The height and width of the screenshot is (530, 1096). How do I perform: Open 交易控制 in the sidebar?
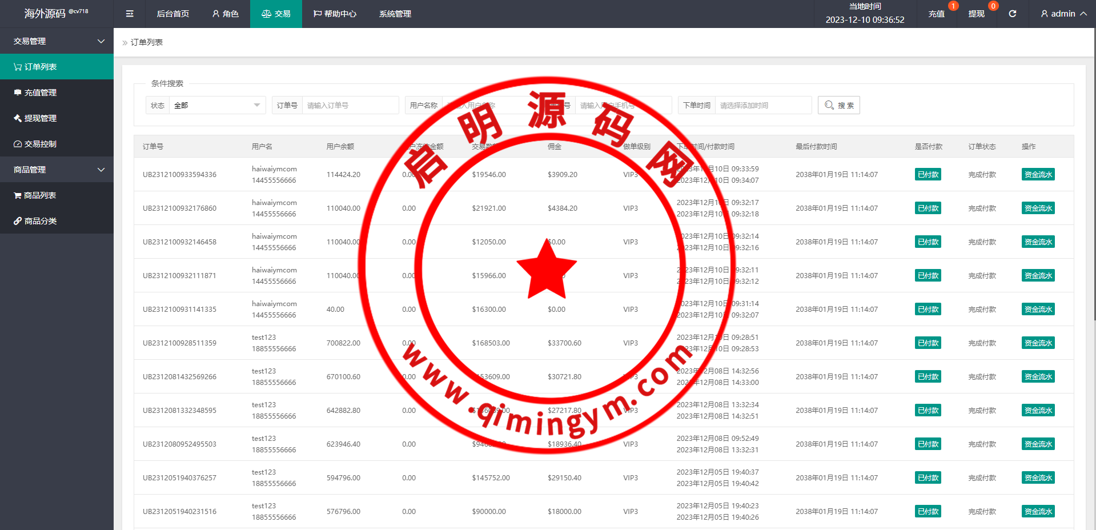pyautogui.click(x=40, y=144)
